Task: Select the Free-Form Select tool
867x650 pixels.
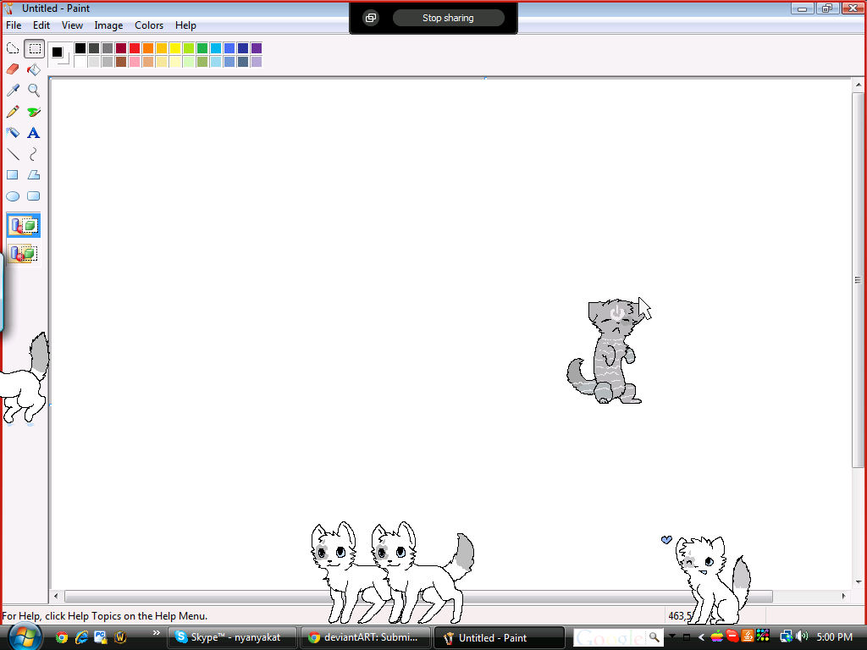Action: tap(13, 48)
